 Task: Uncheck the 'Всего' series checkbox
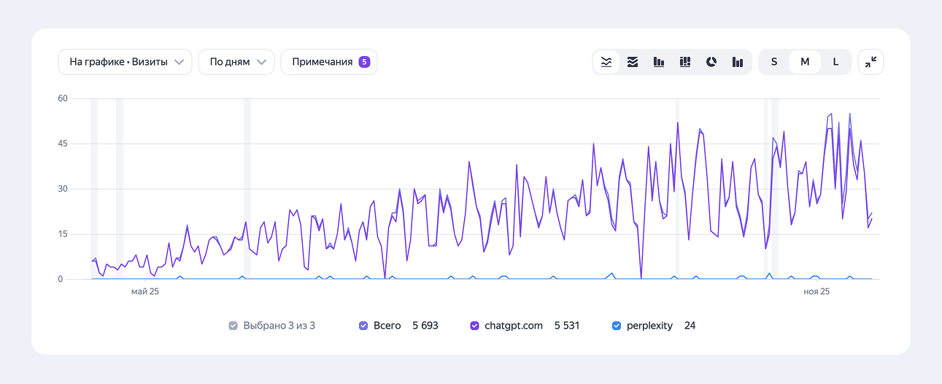click(363, 326)
